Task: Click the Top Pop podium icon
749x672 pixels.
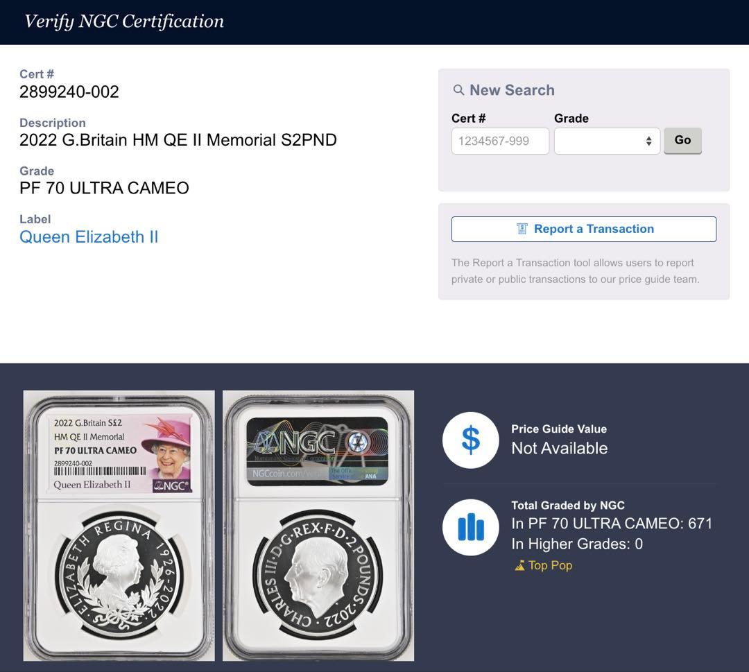Action: 519,566
